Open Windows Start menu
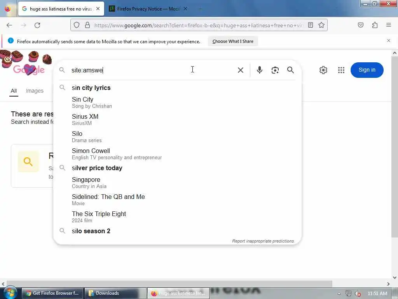The image size is (398, 299). click(x=10, y=293)
